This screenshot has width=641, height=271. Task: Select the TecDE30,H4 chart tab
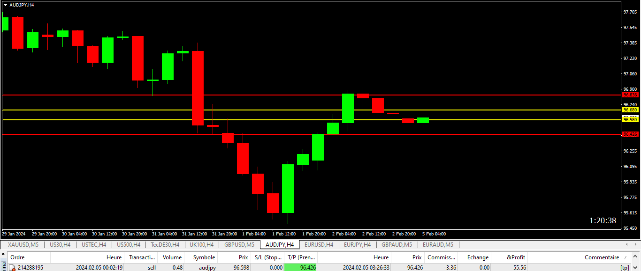click(x=165, y=245)
